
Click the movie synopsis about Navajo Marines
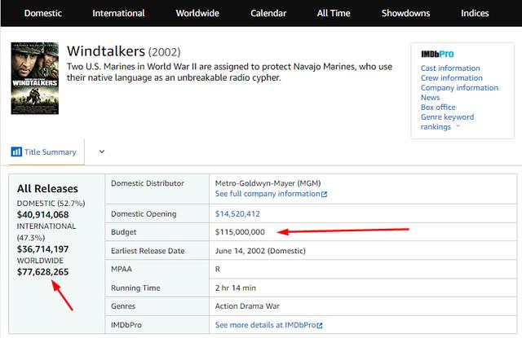[x=229, y=72]
